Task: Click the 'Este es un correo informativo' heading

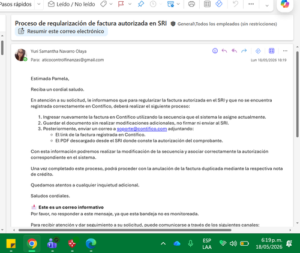Action: coord(71,207)
